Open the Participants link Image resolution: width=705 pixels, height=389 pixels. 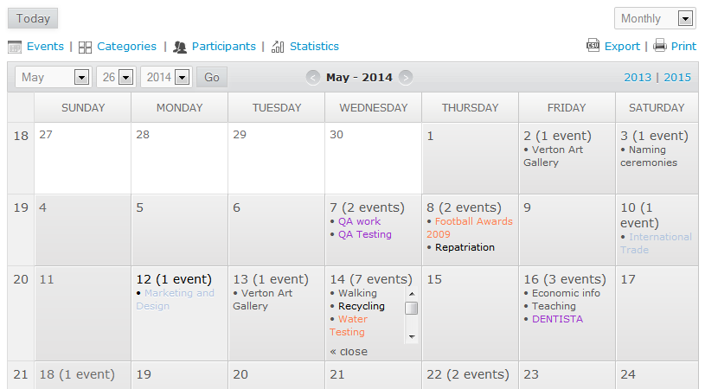point(224,47)
